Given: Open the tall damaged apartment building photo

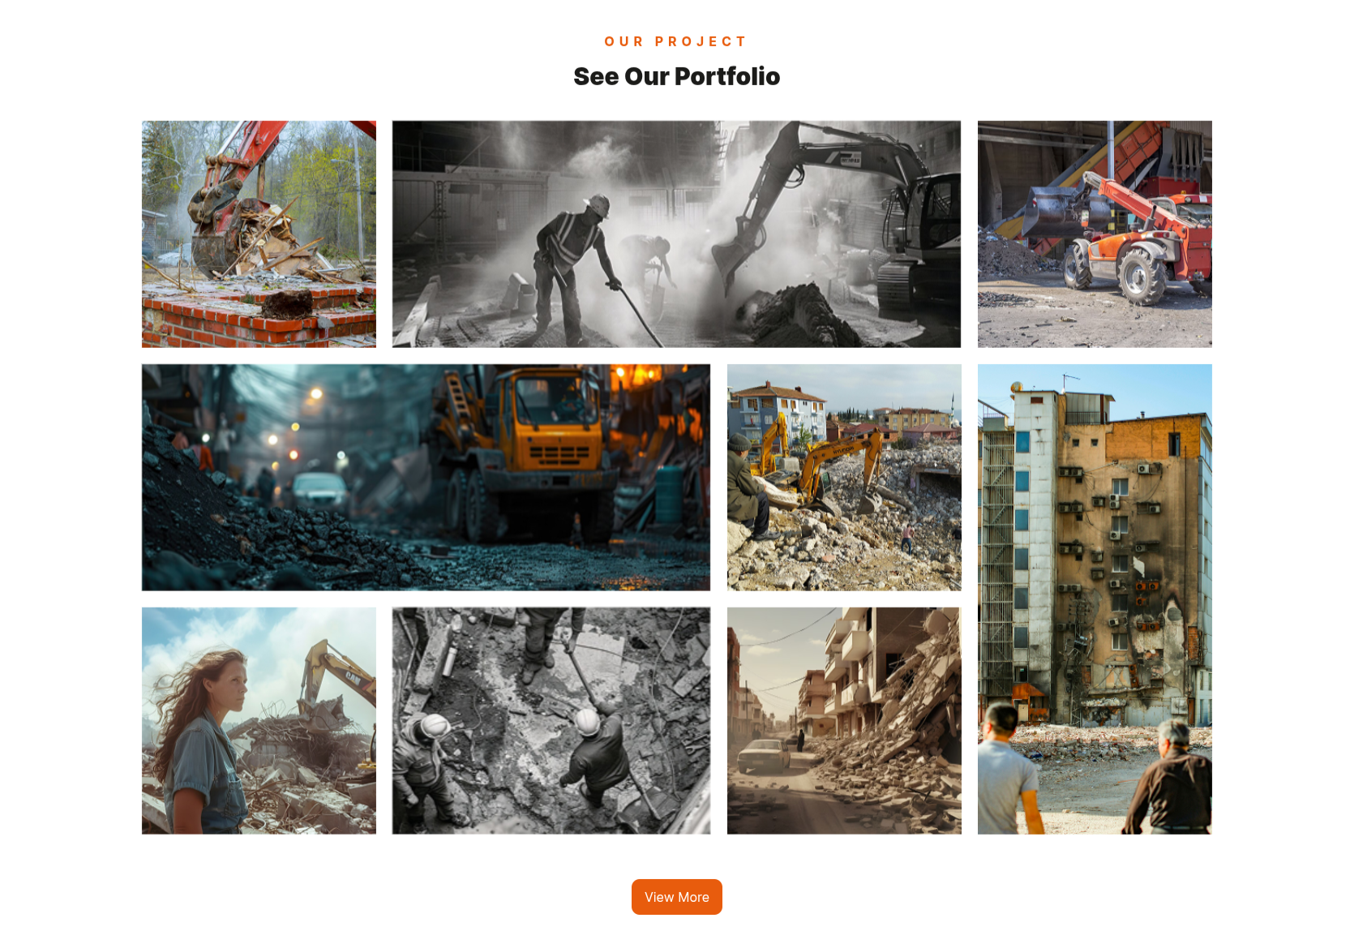Looking at the screenshot, I should (1095, 599).
